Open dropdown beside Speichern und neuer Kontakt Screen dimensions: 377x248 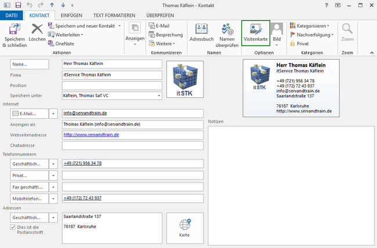click(x=119, y=25)
